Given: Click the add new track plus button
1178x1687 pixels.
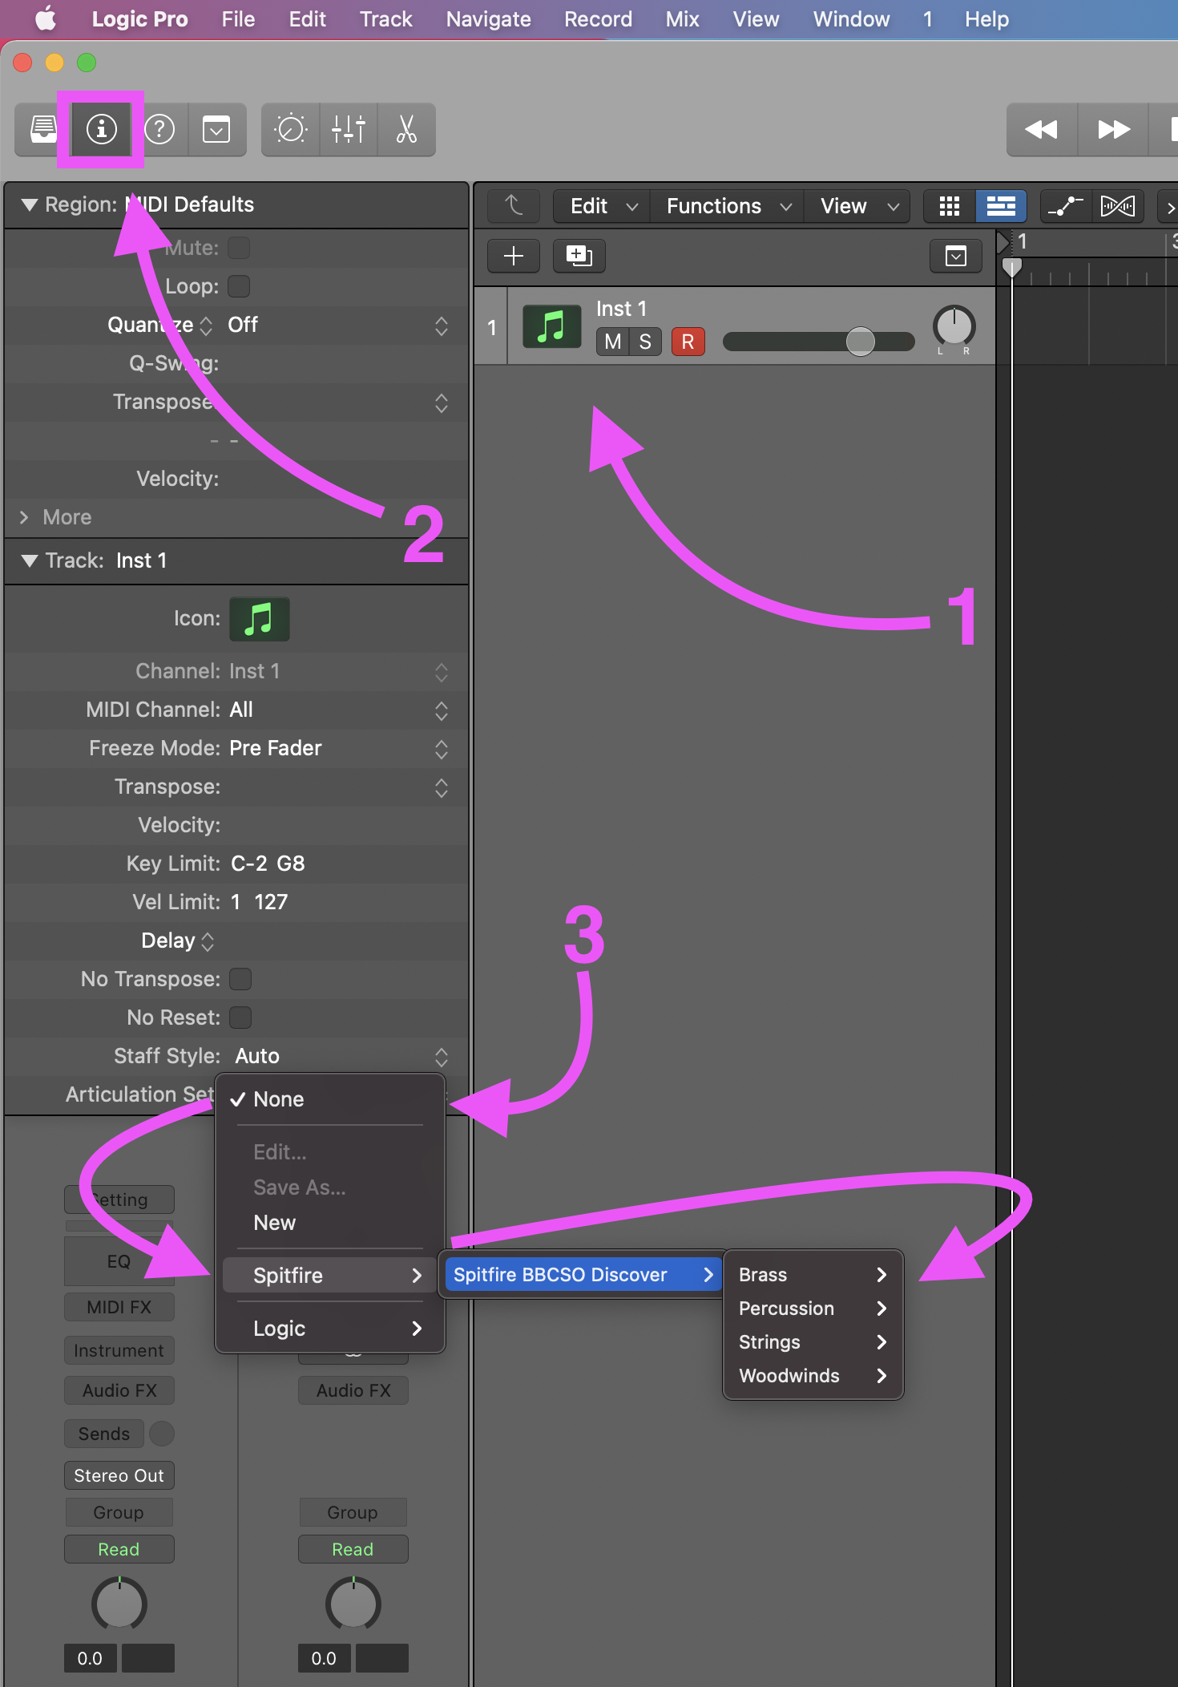Looking at the screenshot, I should coord(513,256).
